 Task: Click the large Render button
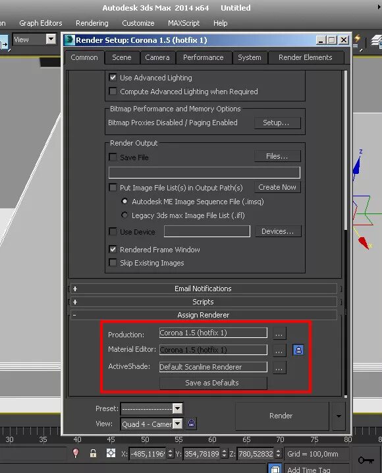point(282,416)
